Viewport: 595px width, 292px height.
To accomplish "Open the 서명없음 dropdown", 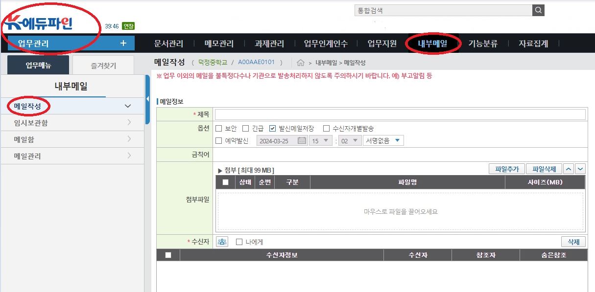I will (x=383, y=140).
